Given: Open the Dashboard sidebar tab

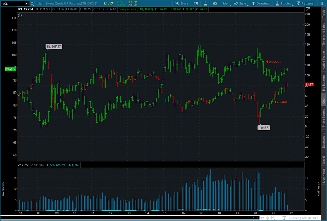Looking at the screenshot, I should point(324,140).
